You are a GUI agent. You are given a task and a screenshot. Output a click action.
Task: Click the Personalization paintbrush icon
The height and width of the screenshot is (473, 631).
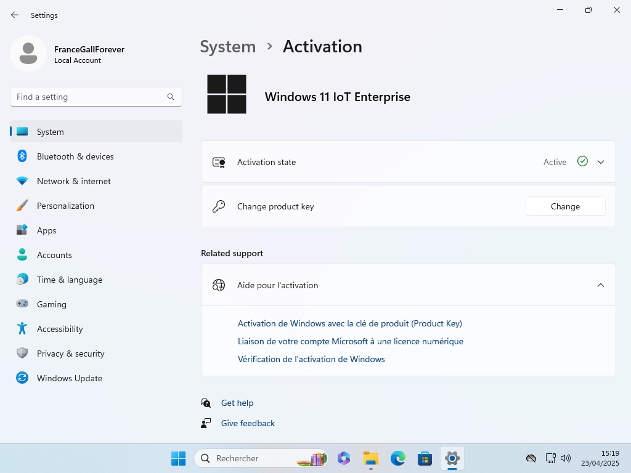coord(22,206)
